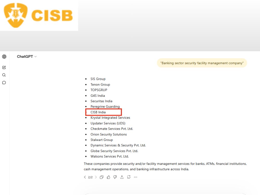Select "Securitas India" list item
Viewport: 260px width, 195px height.
(101, 101)
